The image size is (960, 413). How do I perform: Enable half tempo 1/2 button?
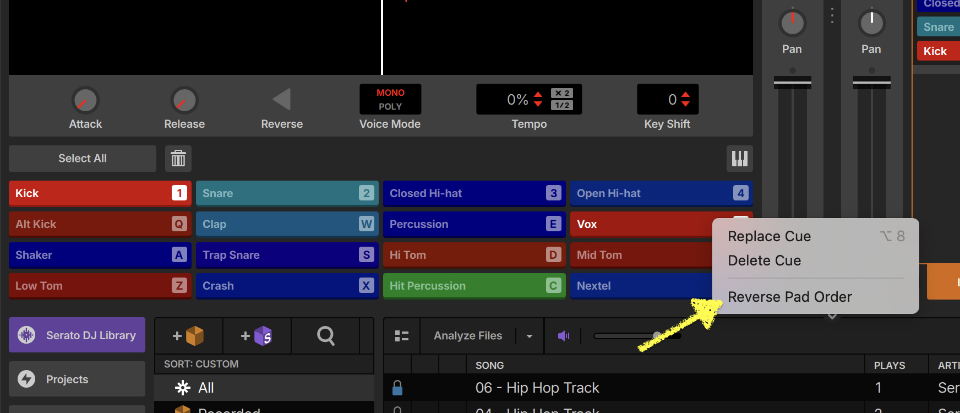[x=562, y=105]
